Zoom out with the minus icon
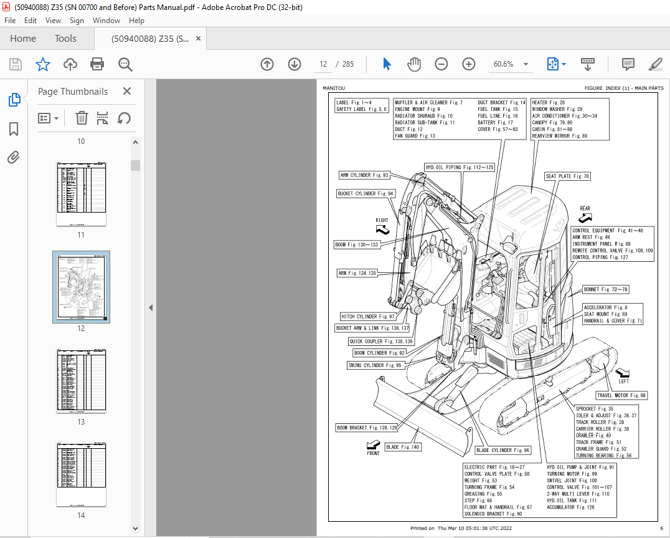This screenshot has height=538, width=670. tap(441, 64)
